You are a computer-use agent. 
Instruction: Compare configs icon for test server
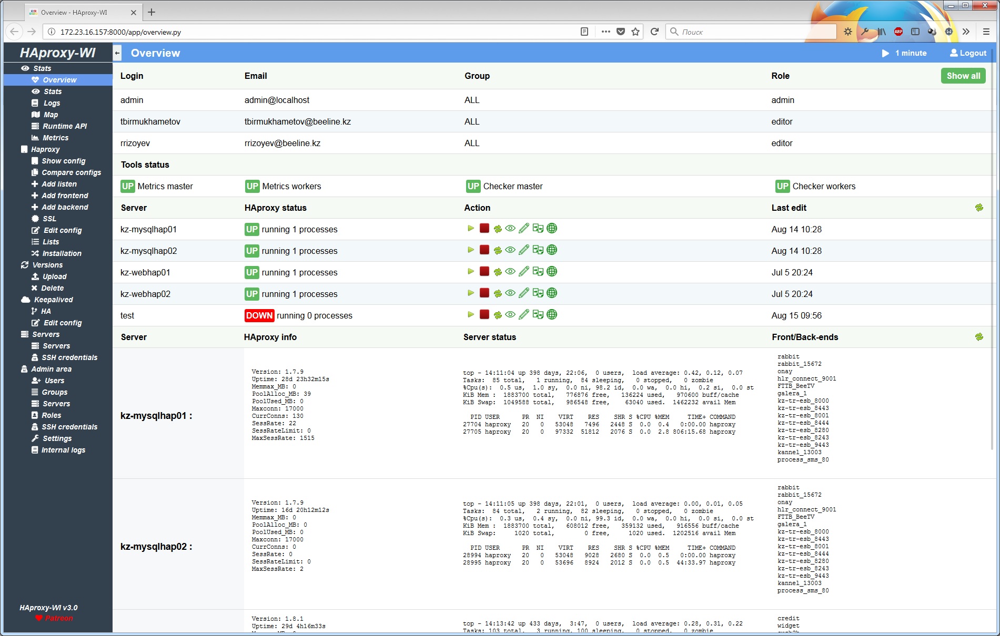coord(538,315)
